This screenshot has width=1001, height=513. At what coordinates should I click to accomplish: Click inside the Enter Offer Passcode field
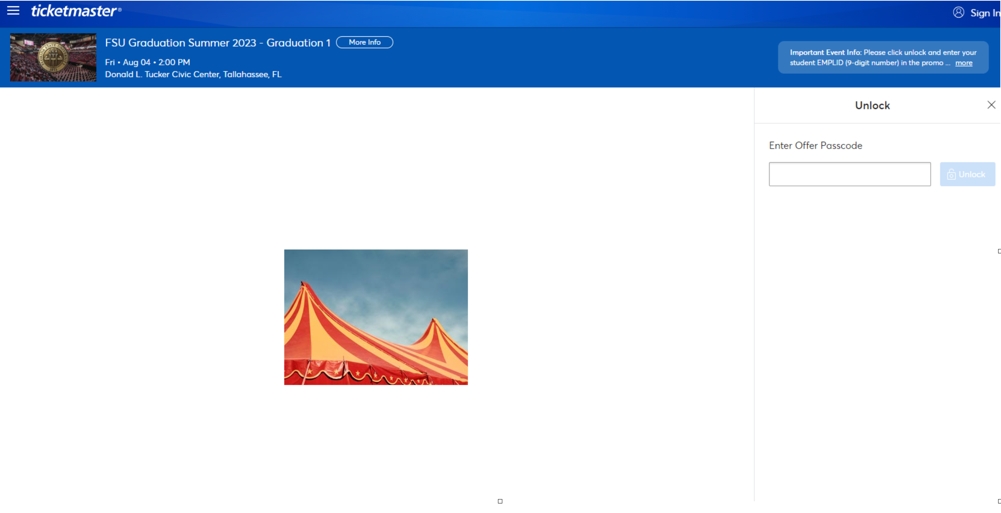[x=850, y=174]
